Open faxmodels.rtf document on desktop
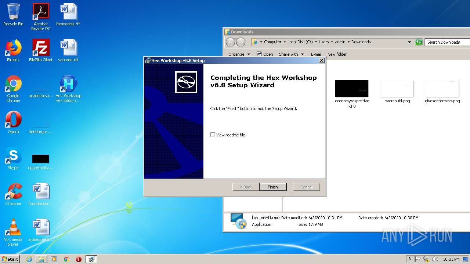470x264 pixels. click(68, 15)
